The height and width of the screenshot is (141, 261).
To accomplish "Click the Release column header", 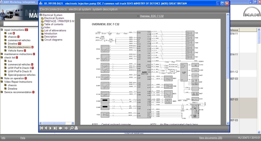I will [x=234, y=30].
